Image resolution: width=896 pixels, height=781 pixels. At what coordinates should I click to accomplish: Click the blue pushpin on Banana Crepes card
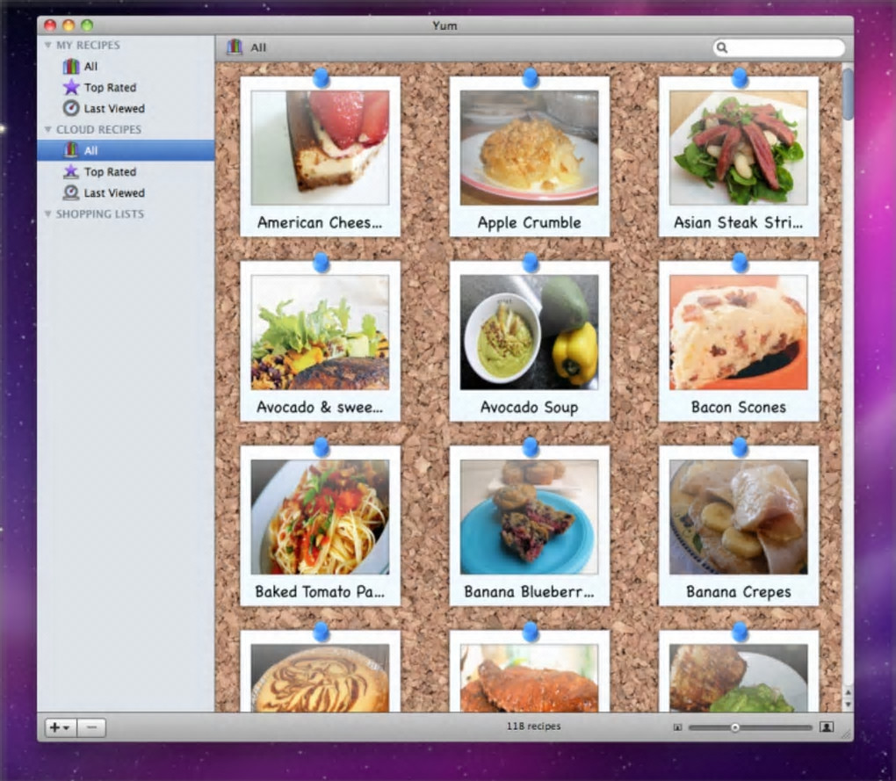point(740,447)
